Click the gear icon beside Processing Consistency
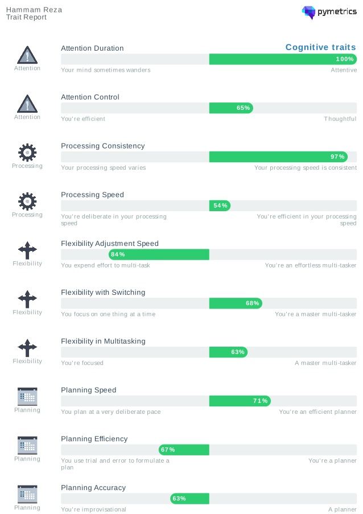This screenshot has width=363, height=514. click(27, 153)
